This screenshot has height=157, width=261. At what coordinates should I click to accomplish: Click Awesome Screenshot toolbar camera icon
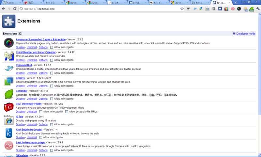click(239, 9)
